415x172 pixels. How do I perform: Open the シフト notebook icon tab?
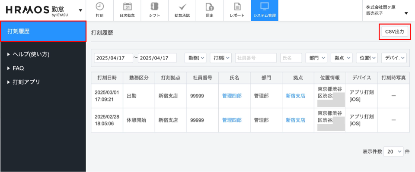(155, 10)
